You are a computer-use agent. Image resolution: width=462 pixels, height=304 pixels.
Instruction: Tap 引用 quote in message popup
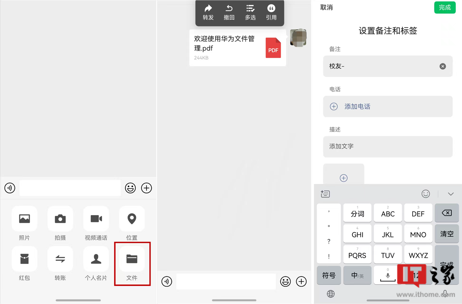pos(271,12)
